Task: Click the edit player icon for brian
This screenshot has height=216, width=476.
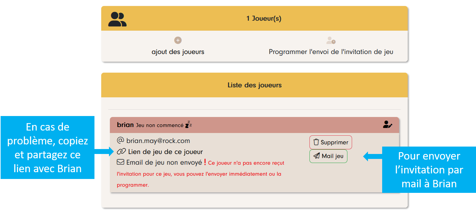Action: pos(387,125)
